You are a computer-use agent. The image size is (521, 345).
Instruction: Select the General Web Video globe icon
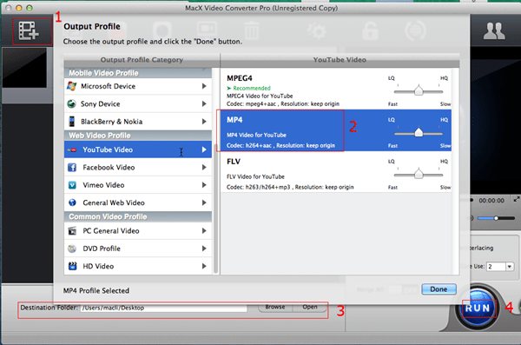click(x=72, y=202)
